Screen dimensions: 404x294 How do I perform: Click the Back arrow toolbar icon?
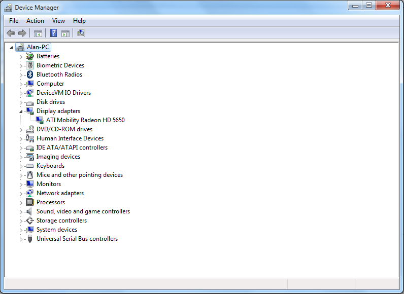click(x=11, y=33)
